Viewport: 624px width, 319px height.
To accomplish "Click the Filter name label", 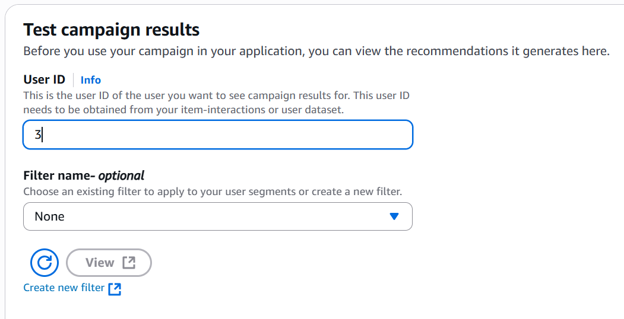I will pyautogui.click(x=58, y=176).
